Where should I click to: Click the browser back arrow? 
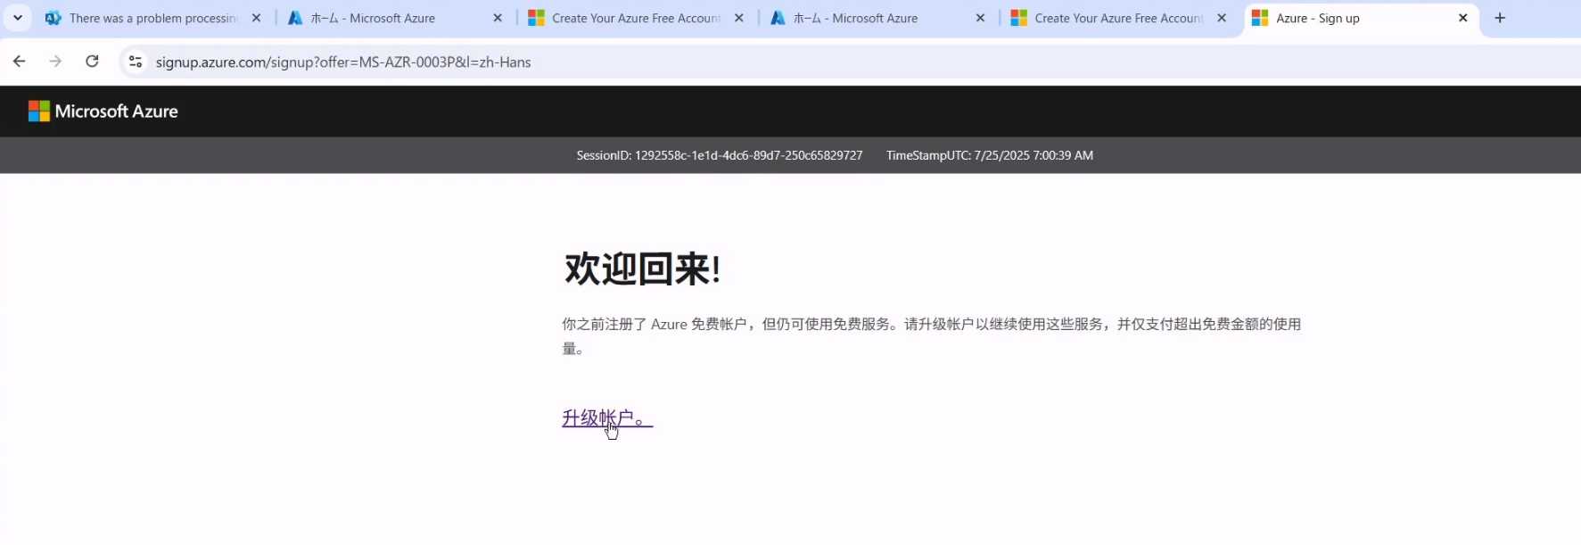(20, 62)
